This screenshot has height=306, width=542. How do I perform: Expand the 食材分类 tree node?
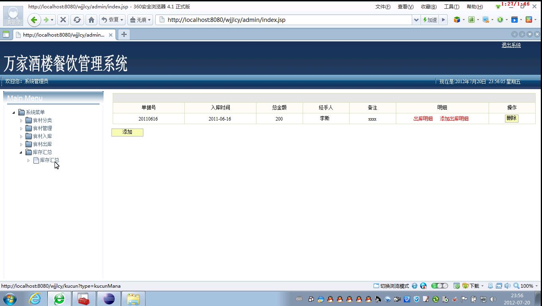click(22, 121)
